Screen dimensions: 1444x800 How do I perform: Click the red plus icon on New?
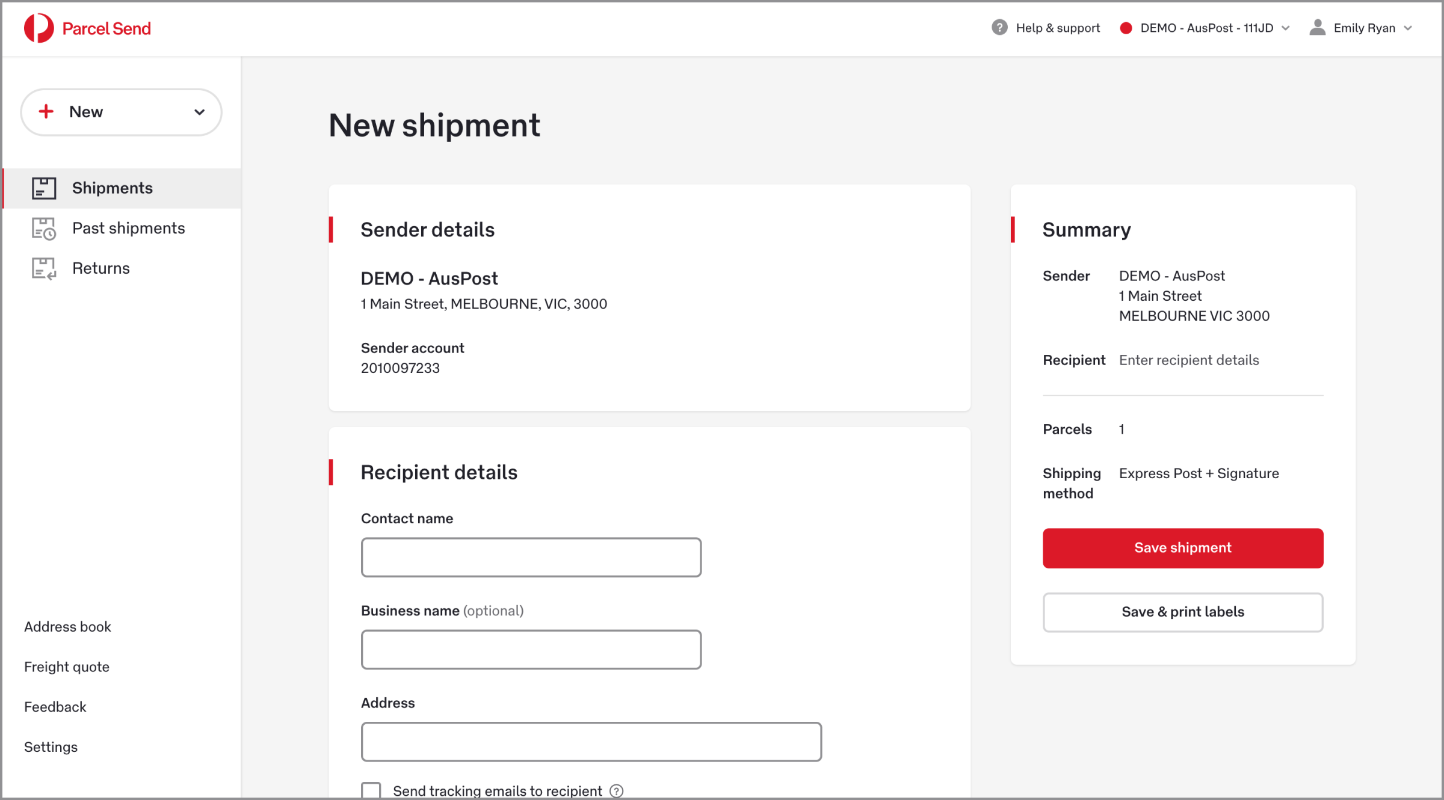(46, 112)
